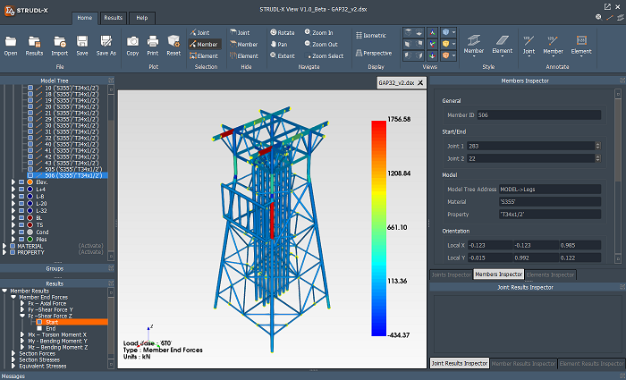Select the Rotate navigation tool
This screenshot has width=626, height=380.
tap(283, 33)
